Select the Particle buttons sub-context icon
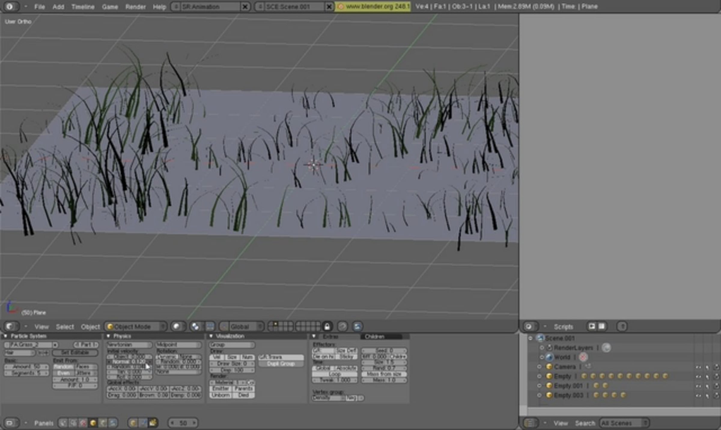The height and width of the screenshot is (430, 721). [153, 423]
